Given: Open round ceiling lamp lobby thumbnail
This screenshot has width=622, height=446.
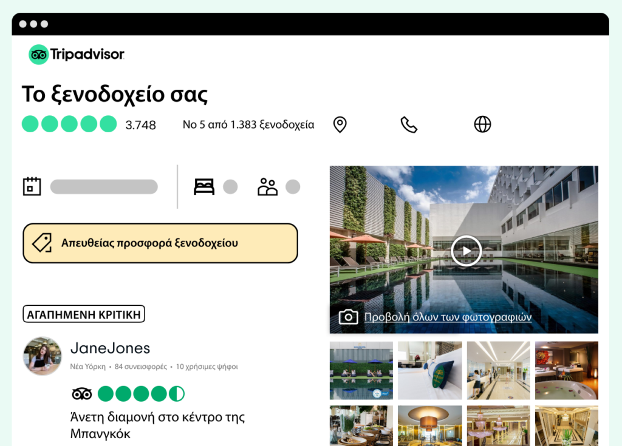Looking at the screenshot, I should click(429, 426).
